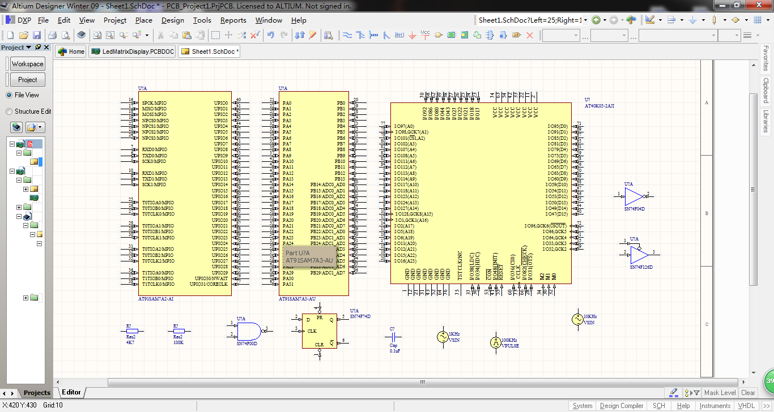Image resolution: width=774 pixels, height=412 pixels.
Task: Collapse the first project tree node
Action: (12, 144)
